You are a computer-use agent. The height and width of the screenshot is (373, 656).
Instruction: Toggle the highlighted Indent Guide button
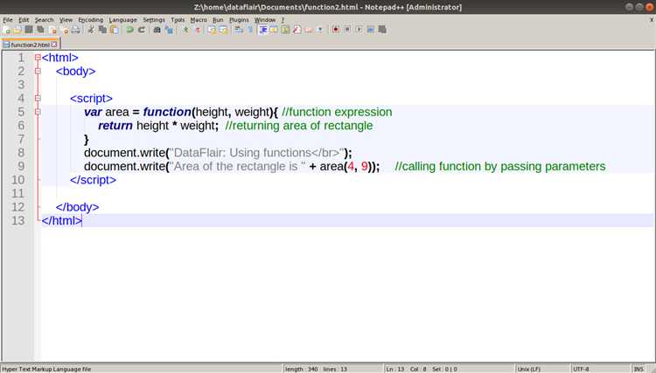click(x=262, y=30)
